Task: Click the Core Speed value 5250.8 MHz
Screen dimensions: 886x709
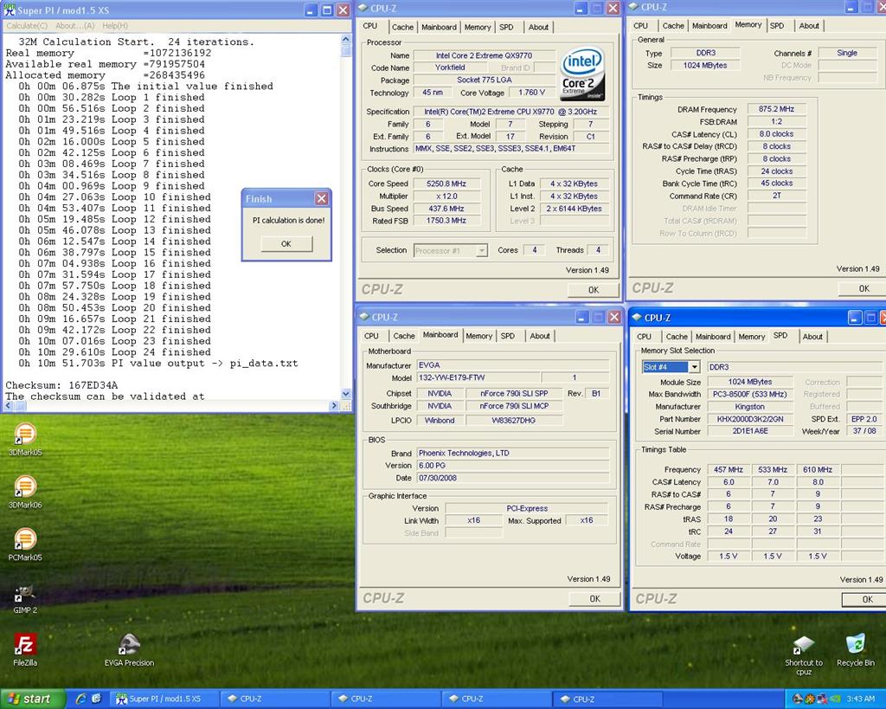Action: (x=446, y=184)
